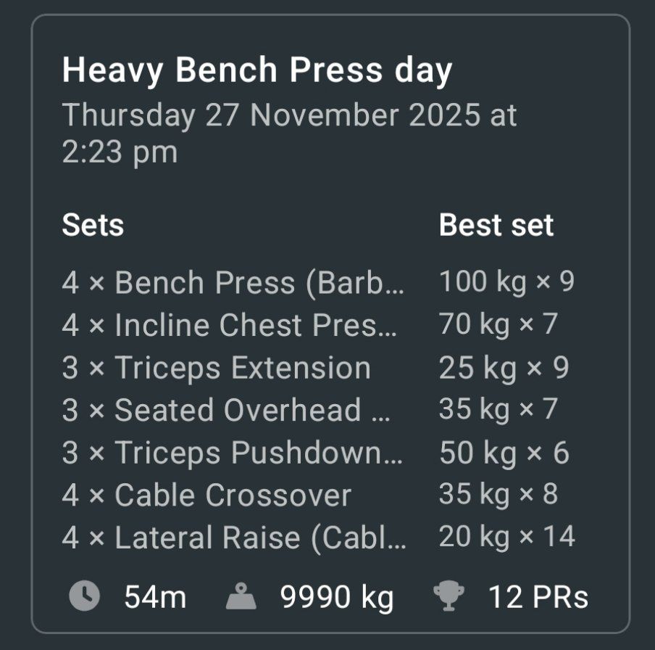This screenshot has width=655, height=650.
Task: Click the Sets column header
Action: coord(93,225)
